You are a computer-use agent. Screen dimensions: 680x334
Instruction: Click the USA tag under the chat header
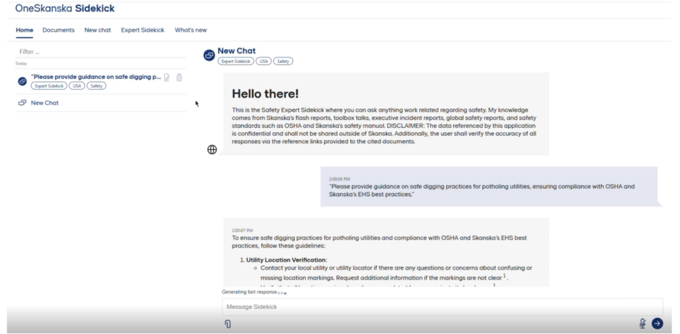pyautogui.click(x=264, y=62)
